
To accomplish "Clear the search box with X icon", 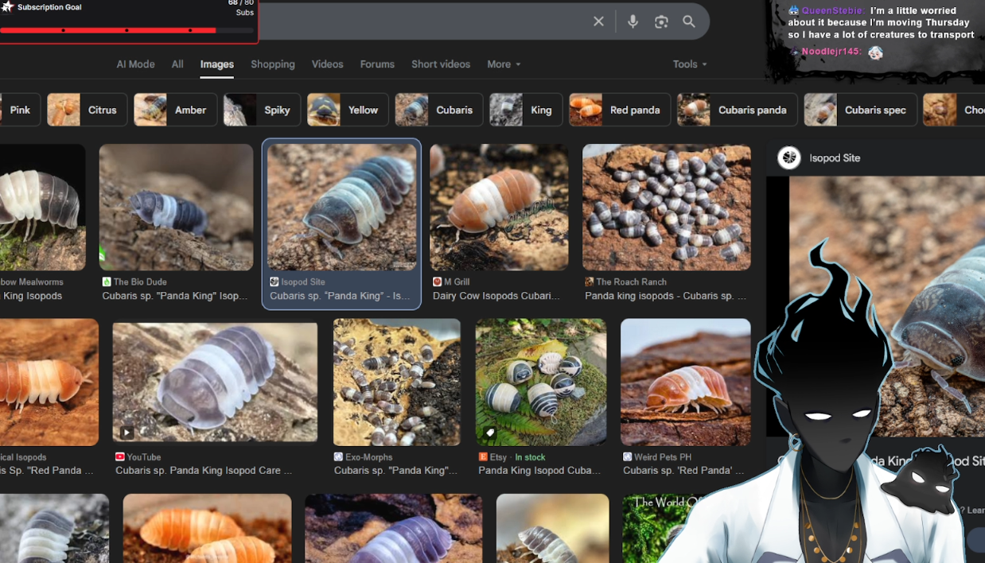I will [x=598, y=22].
